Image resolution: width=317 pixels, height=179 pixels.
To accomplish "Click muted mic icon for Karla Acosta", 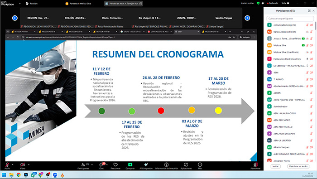I will coord(312,32).
